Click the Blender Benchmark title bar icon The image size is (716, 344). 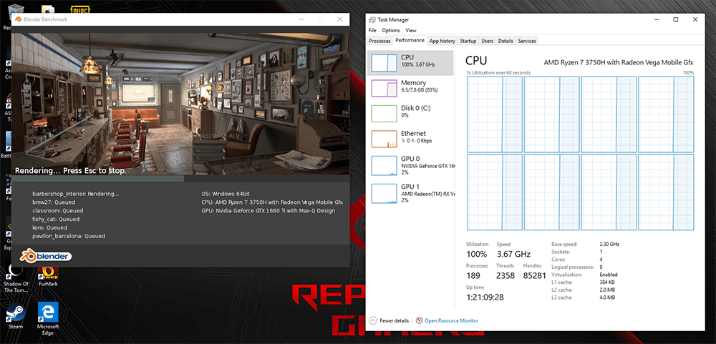pyautogui.click(x=19, y=19)
